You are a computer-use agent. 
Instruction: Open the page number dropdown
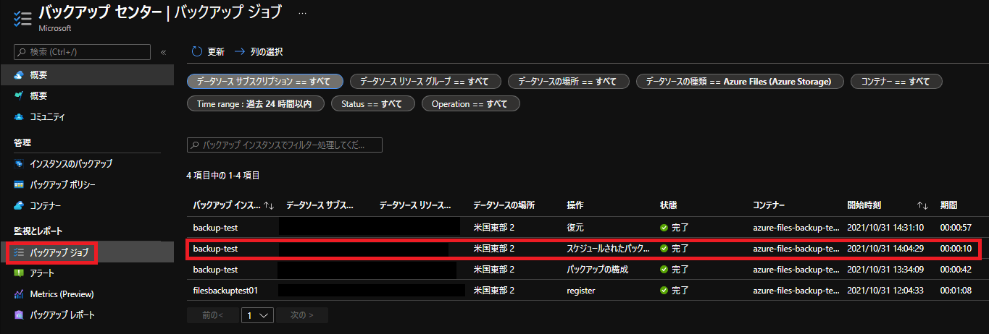coord(257,315)
